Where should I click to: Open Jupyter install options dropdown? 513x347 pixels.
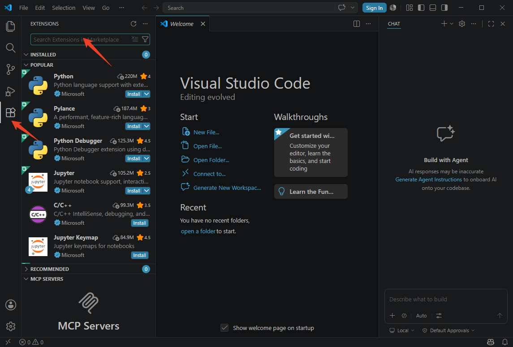click(147, 191)
